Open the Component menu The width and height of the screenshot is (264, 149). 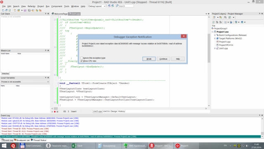(x=57, y=6)
